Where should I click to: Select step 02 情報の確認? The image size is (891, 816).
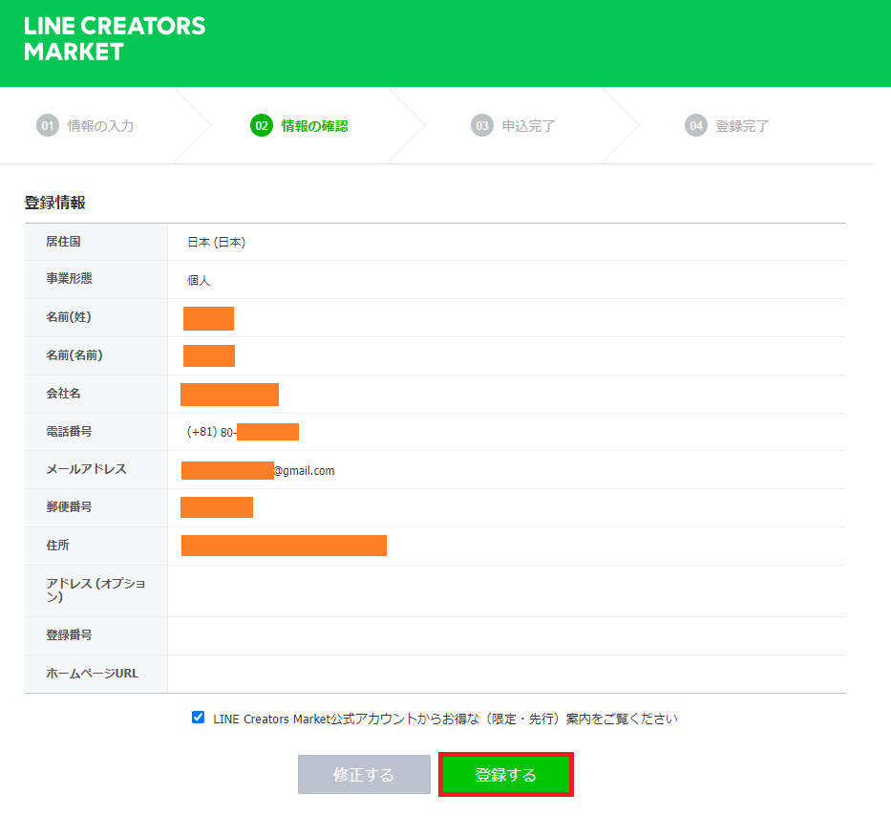299,126
